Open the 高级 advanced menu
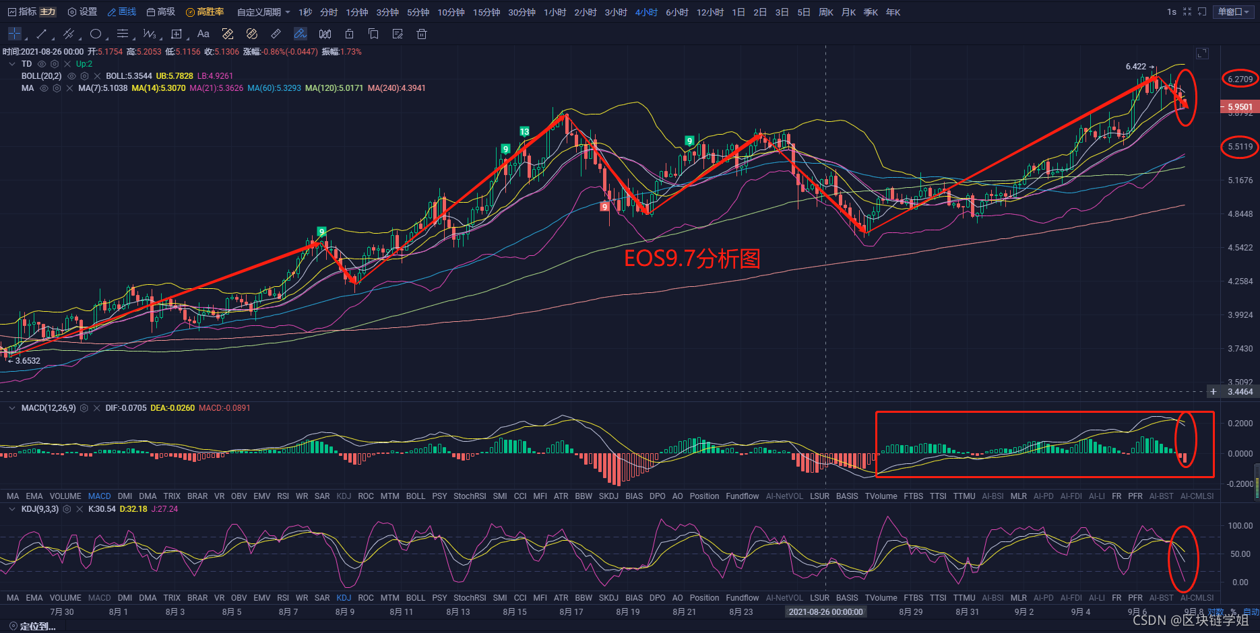The image size is (1260, 633). click(161, 12)
